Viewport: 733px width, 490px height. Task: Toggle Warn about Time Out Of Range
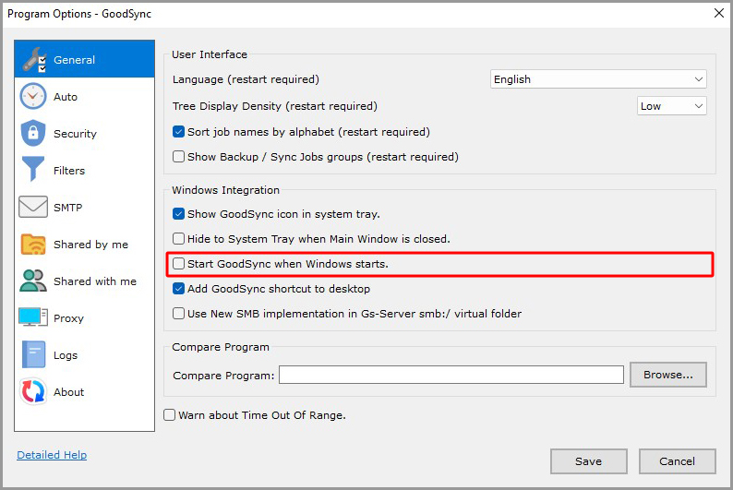170,415
